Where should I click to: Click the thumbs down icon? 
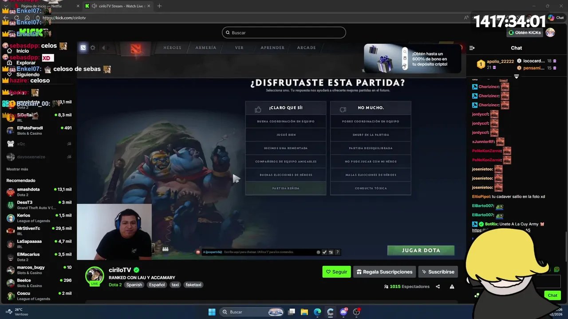point(343,109)
